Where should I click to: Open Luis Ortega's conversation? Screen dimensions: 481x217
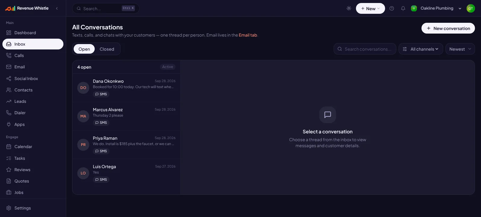click(x=126, y=173)
